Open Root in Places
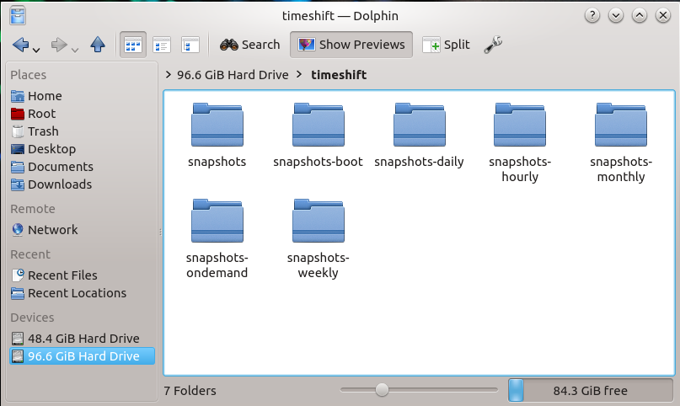Image resolution: width=680 pixels, height=406 pixels. click(x=82, y=114)
